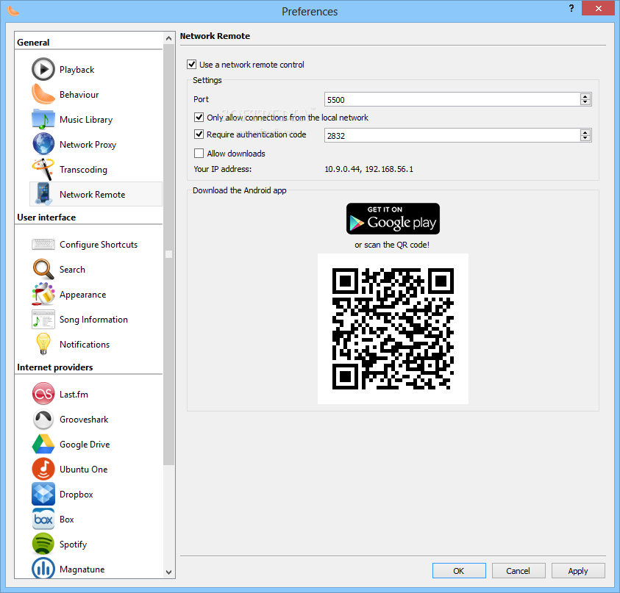
Task: Select the Dropbox box icon
Action: pyautogui.click(x=43, y=494)
